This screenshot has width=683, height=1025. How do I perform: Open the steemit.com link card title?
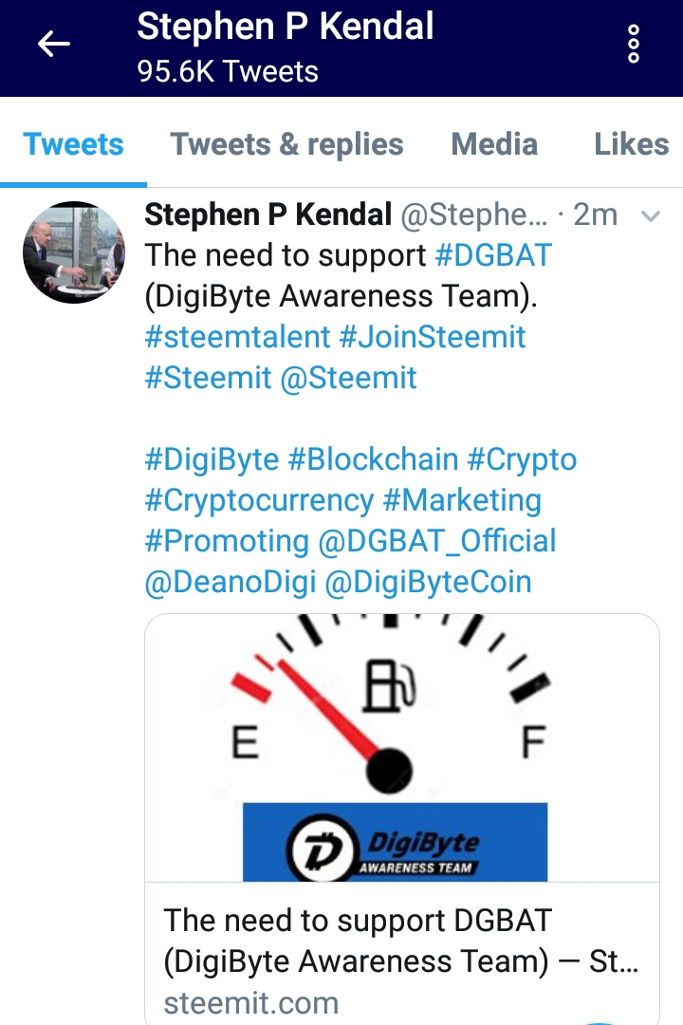pos(400,941)
